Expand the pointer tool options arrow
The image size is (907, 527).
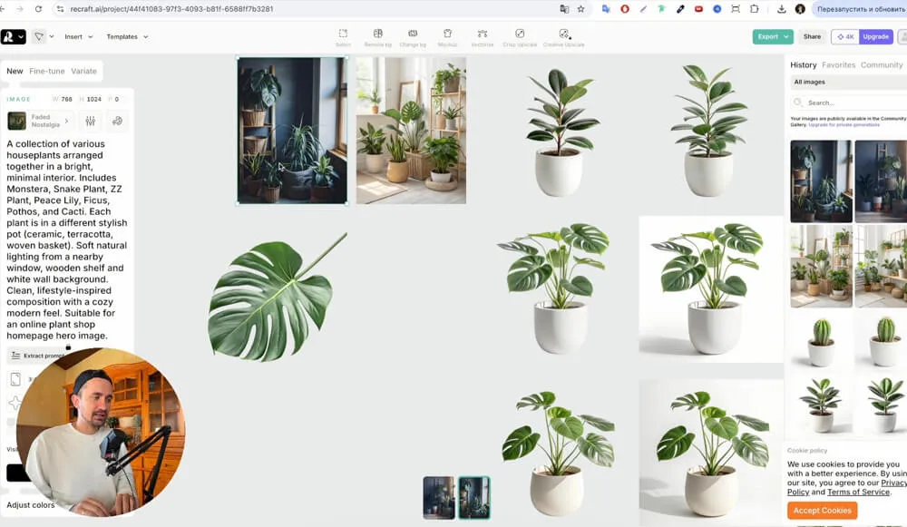coord(52,36)
